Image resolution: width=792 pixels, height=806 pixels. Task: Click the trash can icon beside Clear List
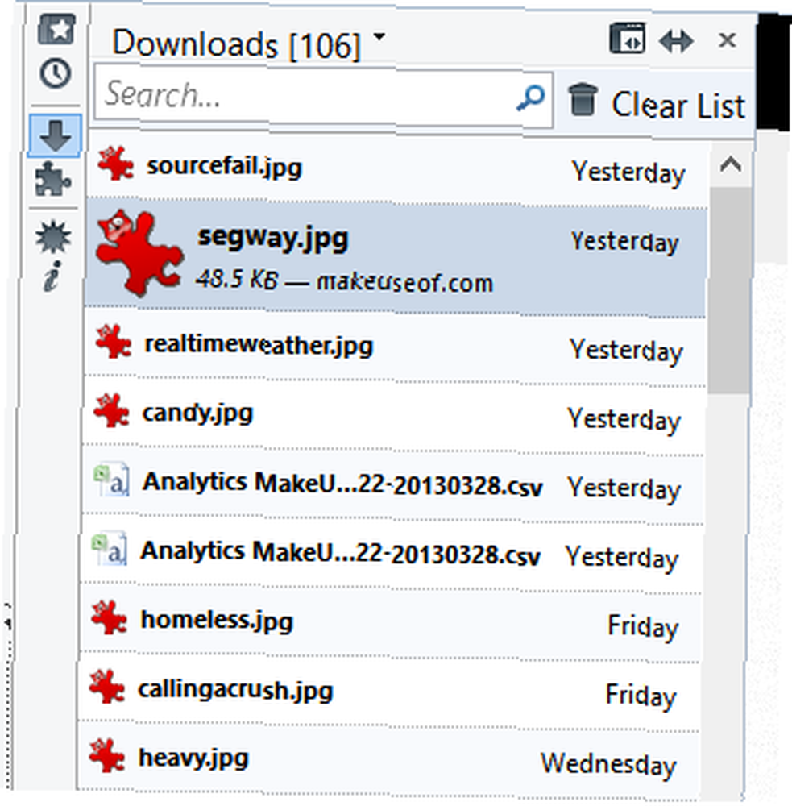[583, 99]
